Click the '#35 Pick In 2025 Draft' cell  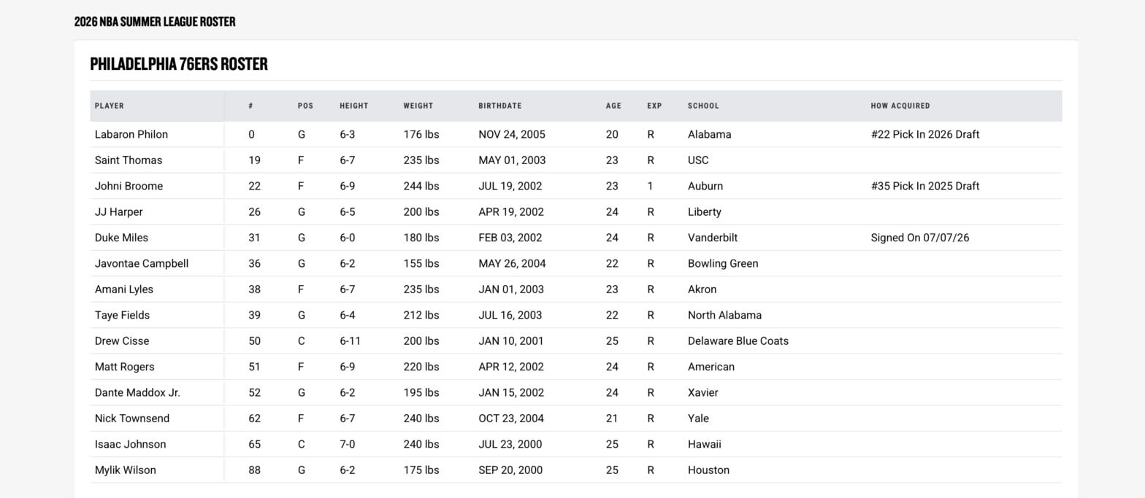(925, 186)
